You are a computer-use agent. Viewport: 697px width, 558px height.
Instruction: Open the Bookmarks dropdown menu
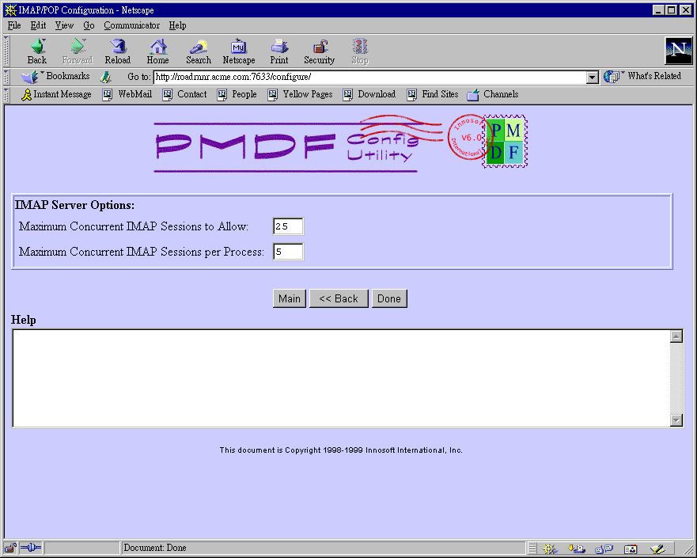(x=56, y=77)
